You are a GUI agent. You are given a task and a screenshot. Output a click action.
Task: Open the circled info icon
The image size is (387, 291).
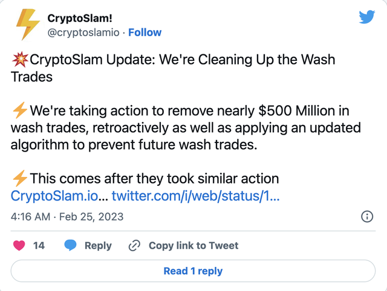click(367, 216)
